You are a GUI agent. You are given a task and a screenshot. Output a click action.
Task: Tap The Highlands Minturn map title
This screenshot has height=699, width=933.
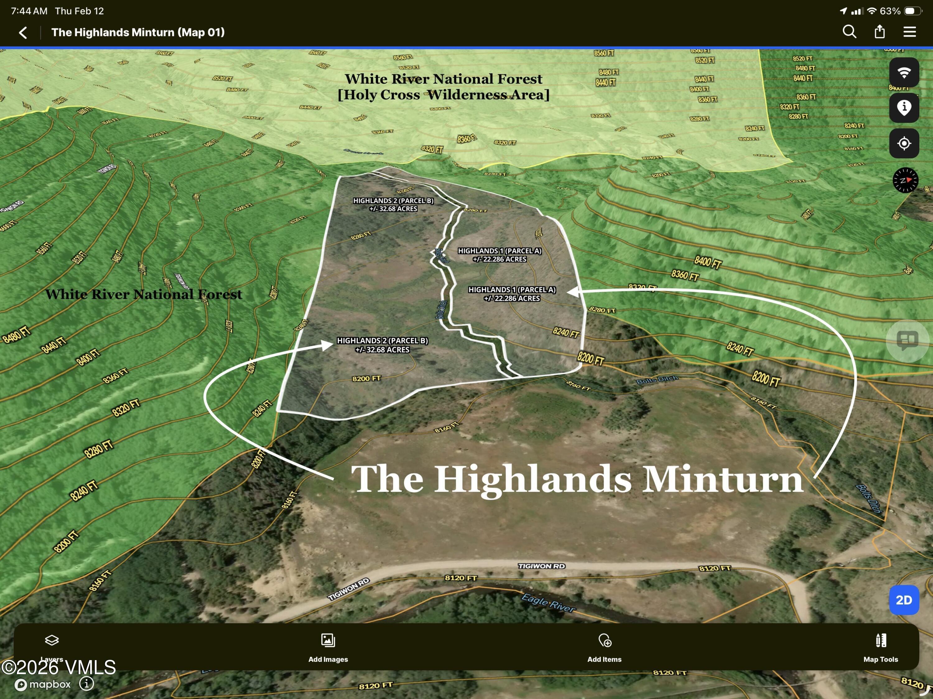pos(577,479)
